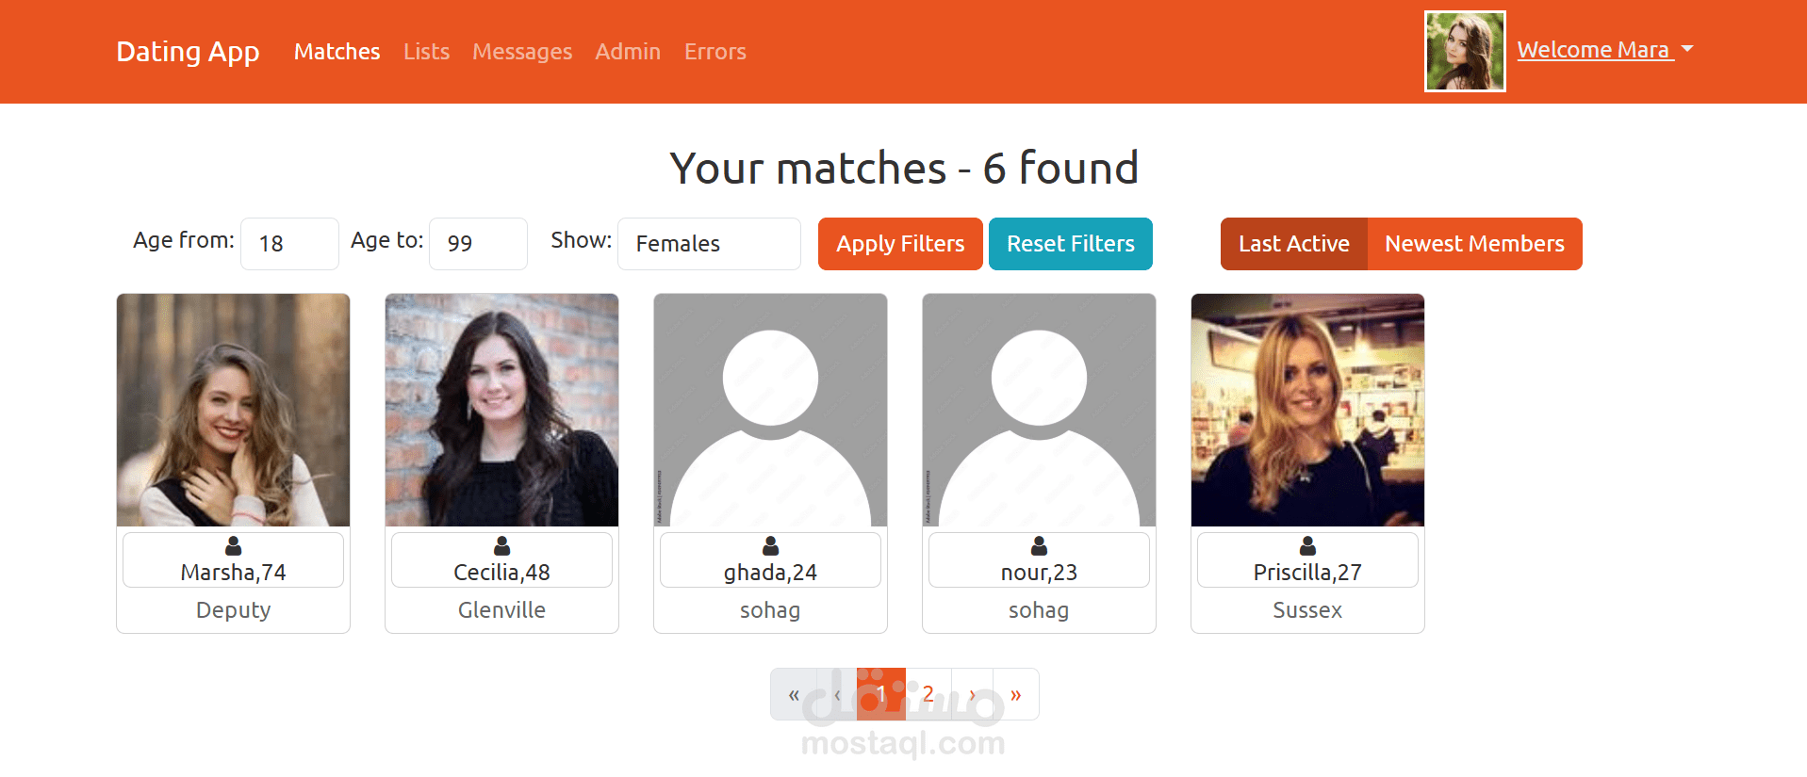Open Priscilla's profile photo
The width and height of the screenshot is (1807, 777).
(1307, 410)
